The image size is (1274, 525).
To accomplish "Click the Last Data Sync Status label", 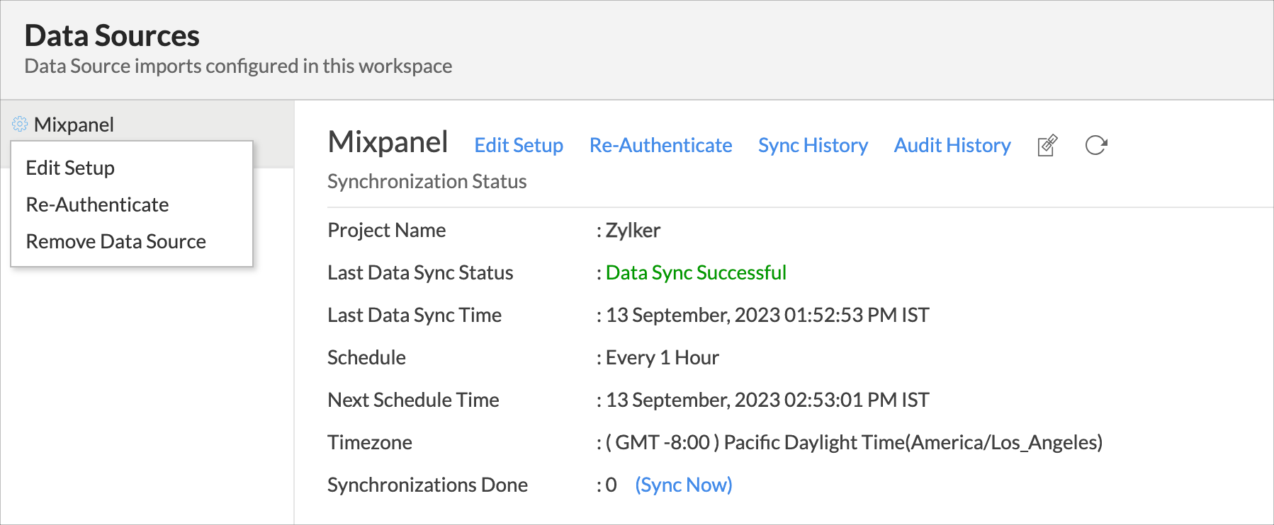I will click(420, 272).
